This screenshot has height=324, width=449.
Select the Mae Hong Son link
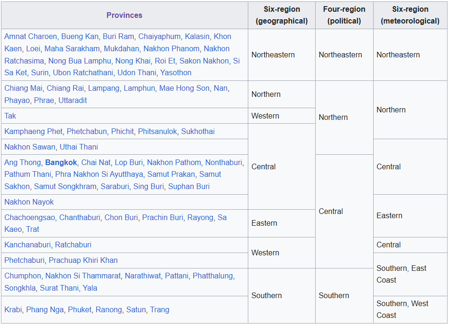[184, 88]
